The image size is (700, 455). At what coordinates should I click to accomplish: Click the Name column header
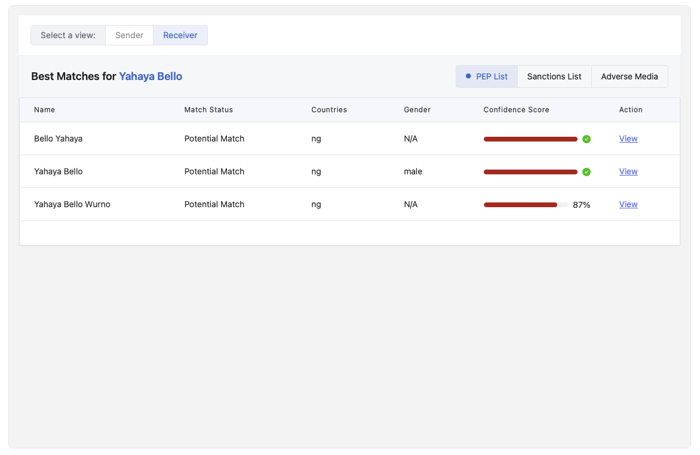pyautogui.click(x=44, y=110)
